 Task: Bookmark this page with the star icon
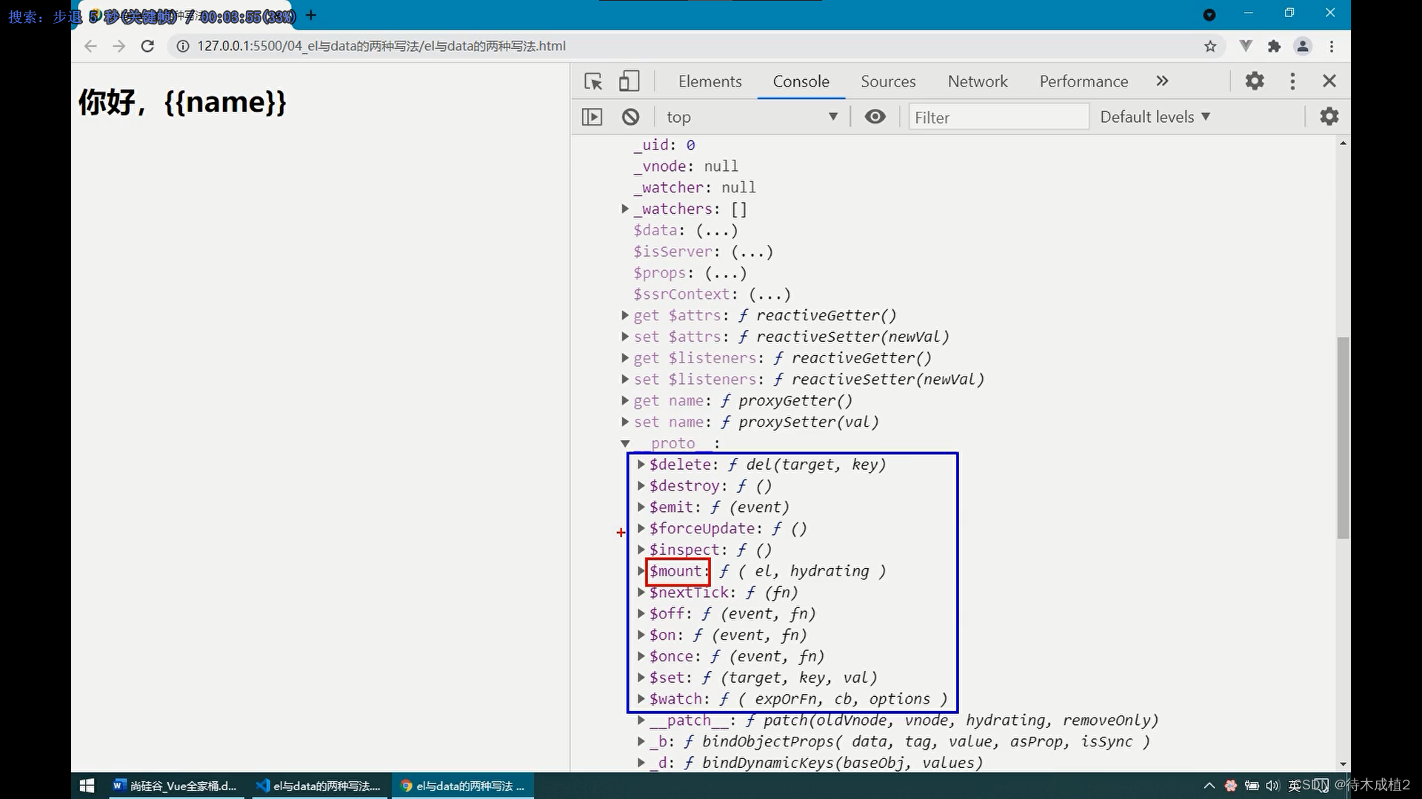coord(1210,47)
